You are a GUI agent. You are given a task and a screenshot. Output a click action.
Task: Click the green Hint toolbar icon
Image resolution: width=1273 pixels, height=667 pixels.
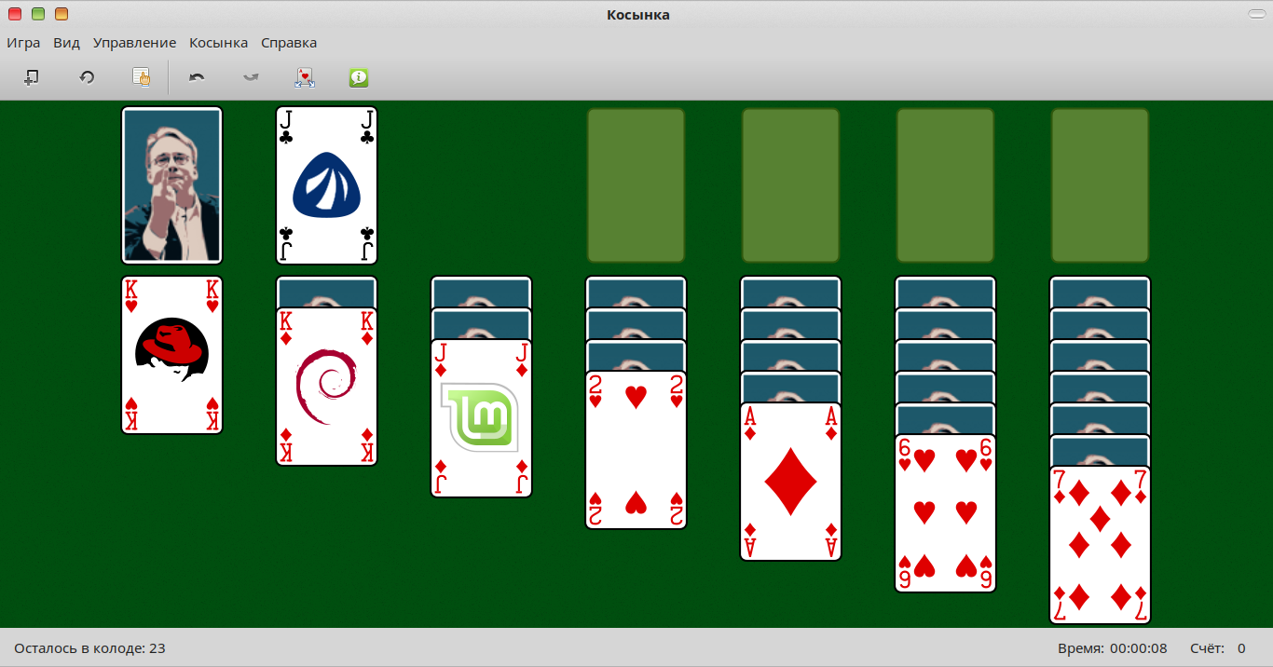[x=359, y=77]
